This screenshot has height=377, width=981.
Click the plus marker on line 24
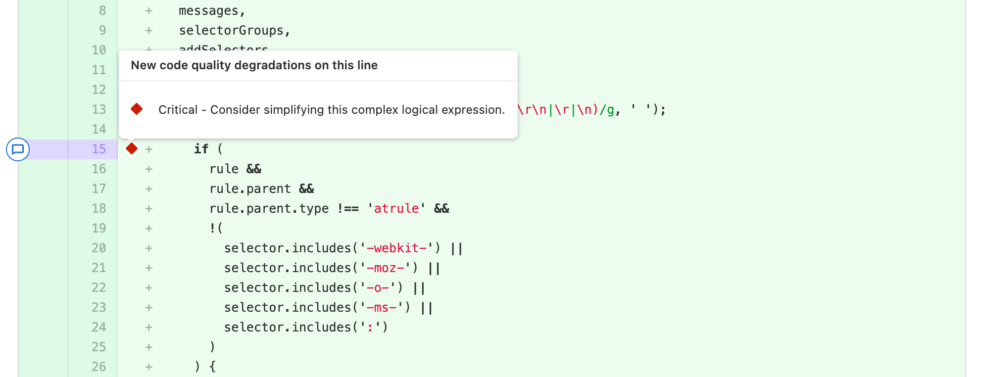pyautogui.click(x=148, y=327)
